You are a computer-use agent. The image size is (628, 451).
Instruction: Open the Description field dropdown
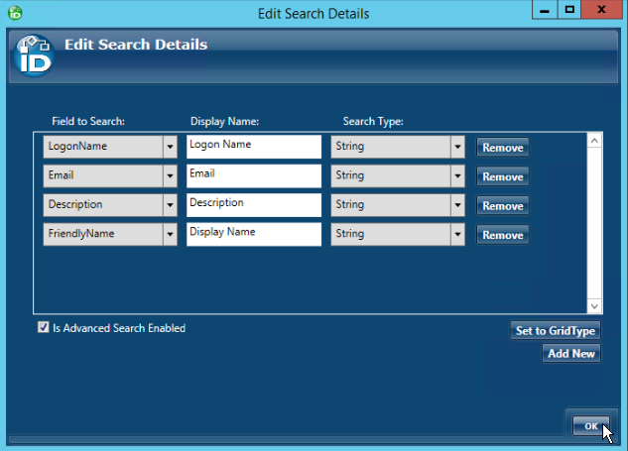point(170,205)
